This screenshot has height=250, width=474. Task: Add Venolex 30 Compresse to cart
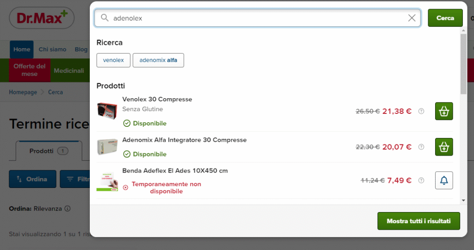pos(444,111)
